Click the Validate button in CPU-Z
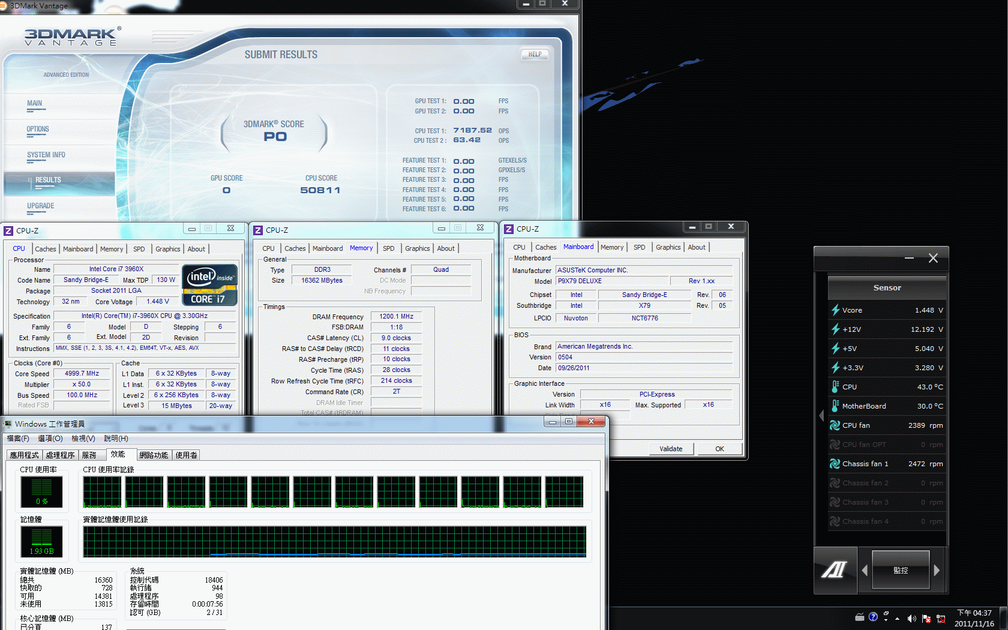Image resolution: width=1008 pixels, height=630 pixels. [x=671, y=449]
